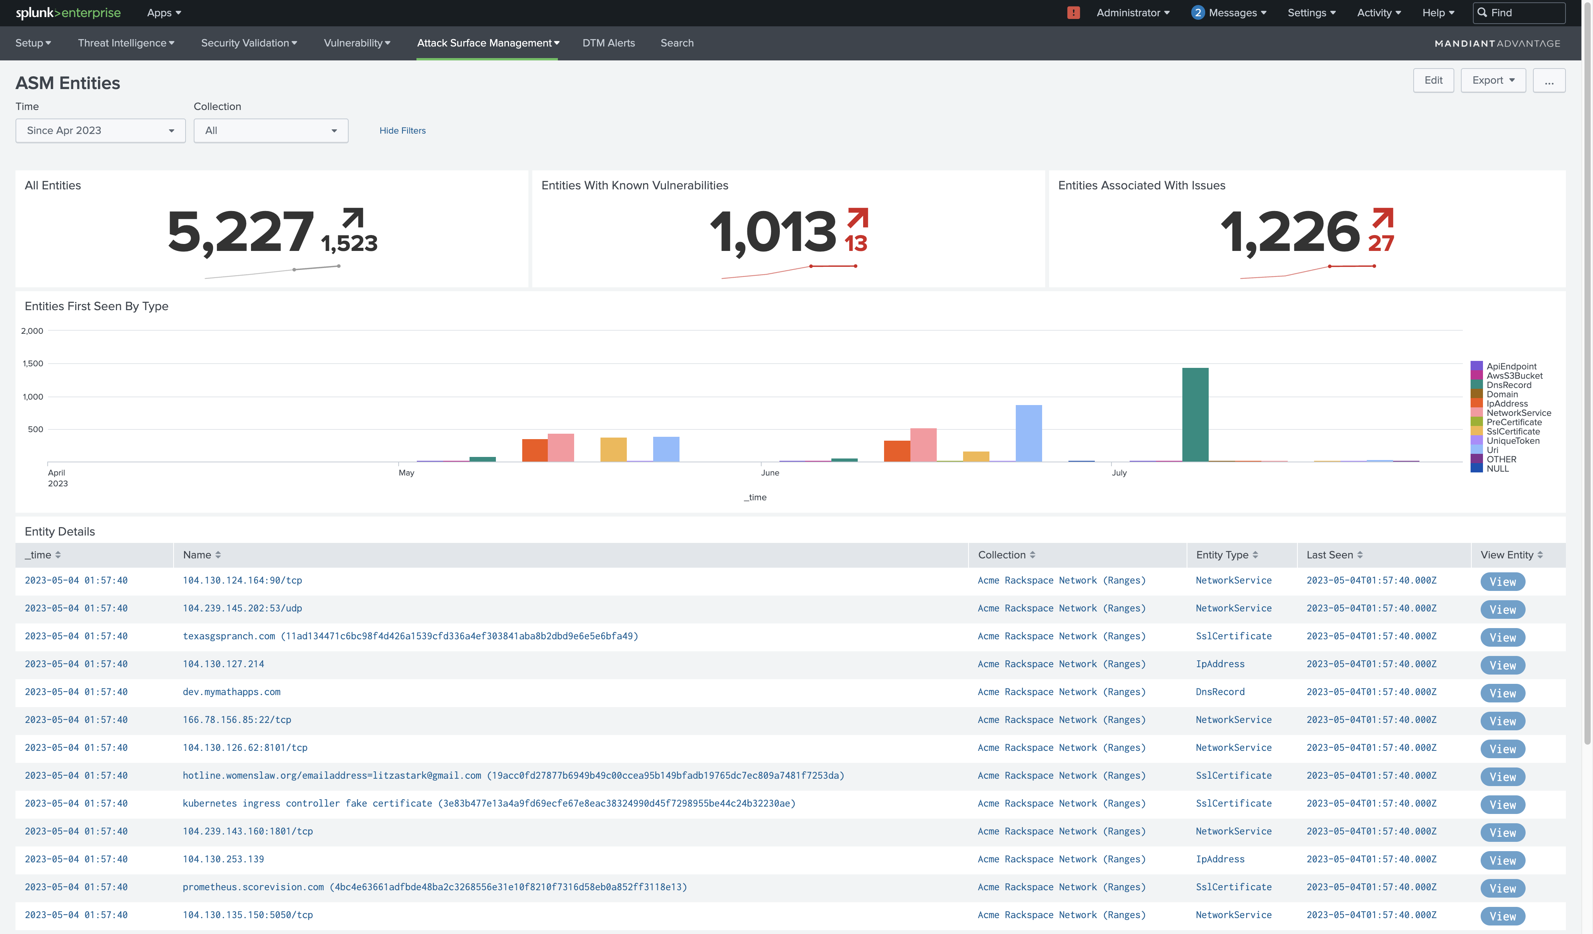Viewport: 1593px width, 934px height.
Task: Click IpAddress type for 104.130.127.214 row
Action: (x=1220, y=664)
